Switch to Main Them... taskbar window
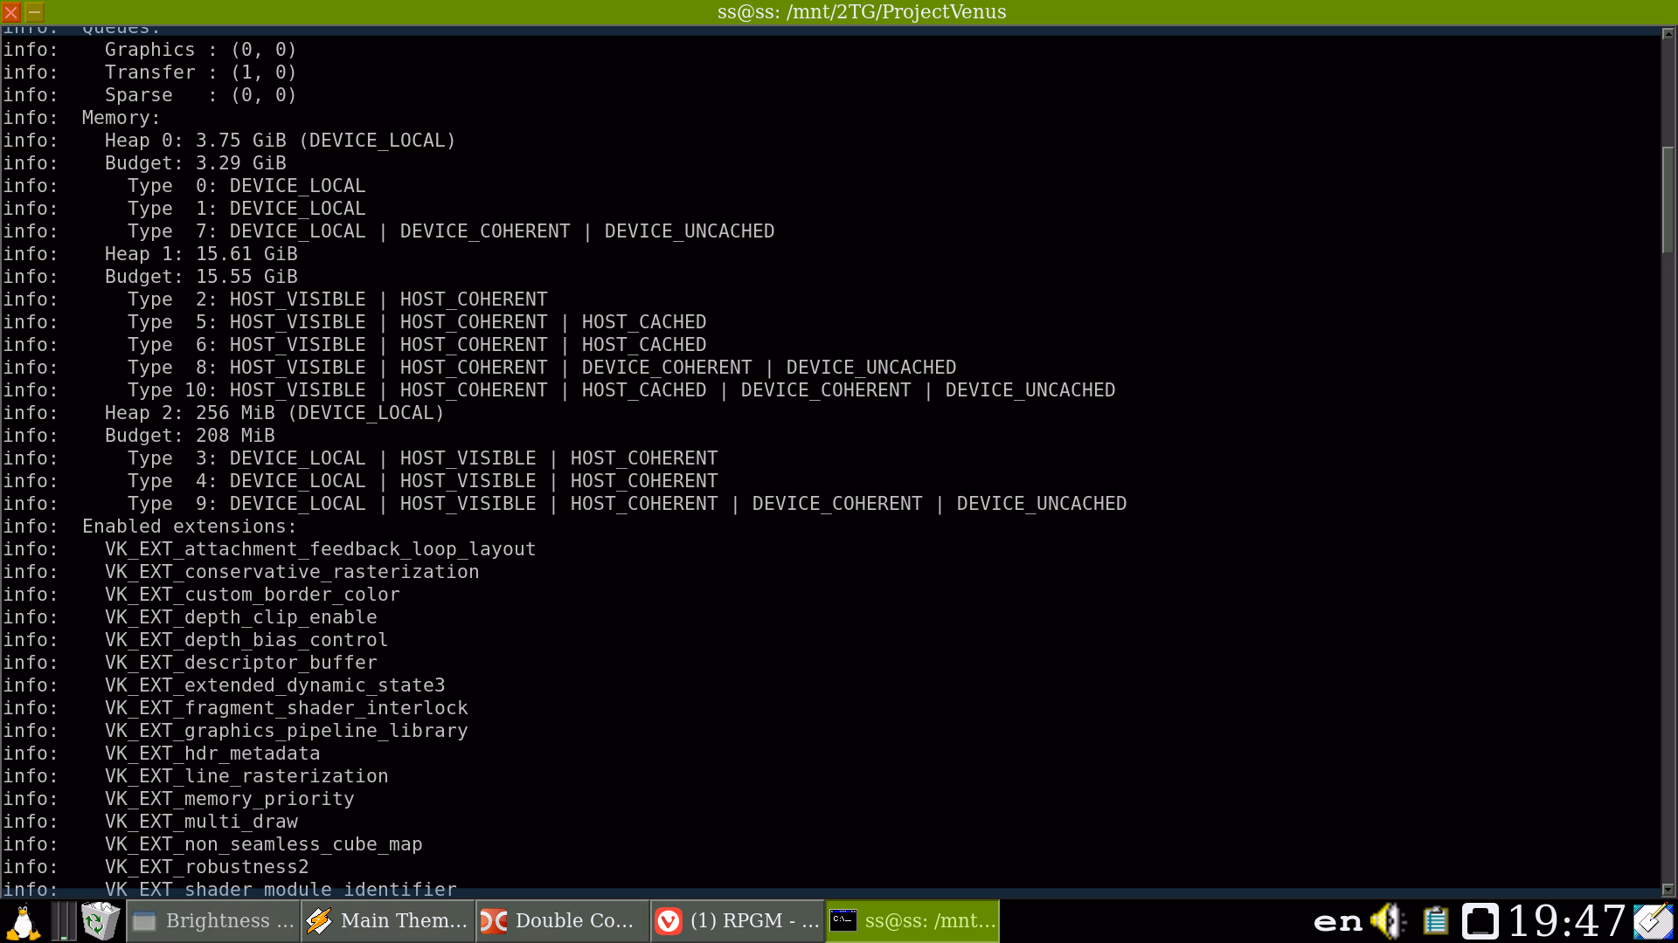1678x943 pixels. click(388, 921)
